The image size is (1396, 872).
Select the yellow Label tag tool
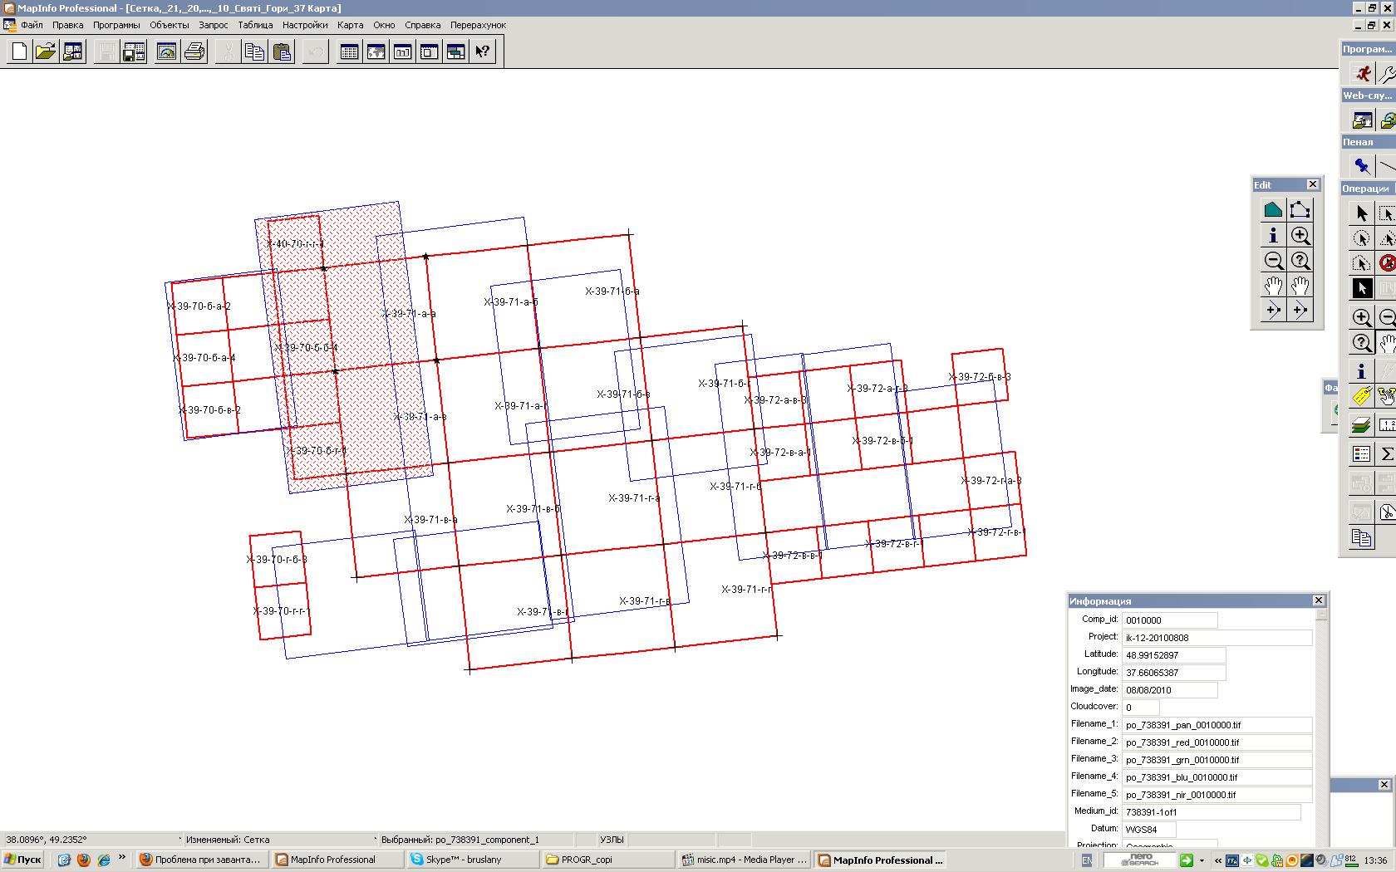pyautogui.click(x=1361, y=396)
